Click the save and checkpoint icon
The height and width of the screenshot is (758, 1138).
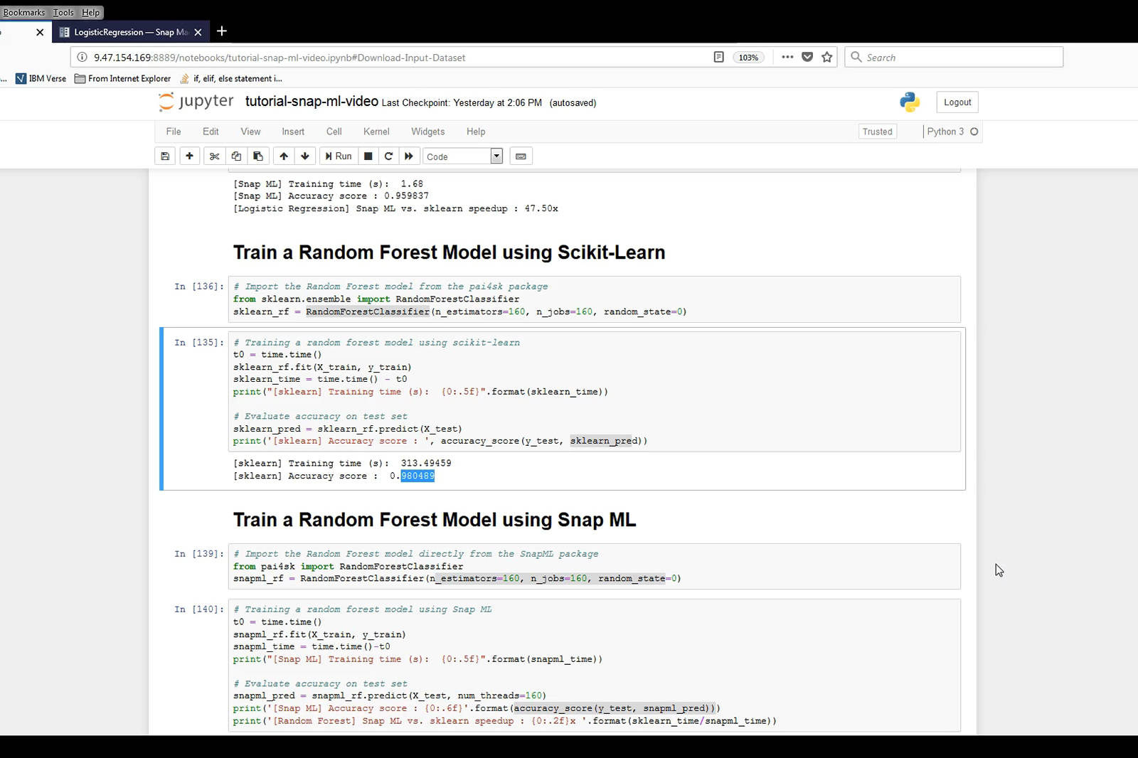[165, 156]
